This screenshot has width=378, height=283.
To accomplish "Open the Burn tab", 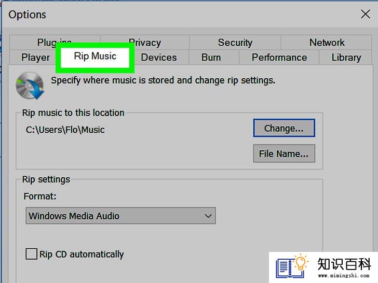I will coord(211,57).
